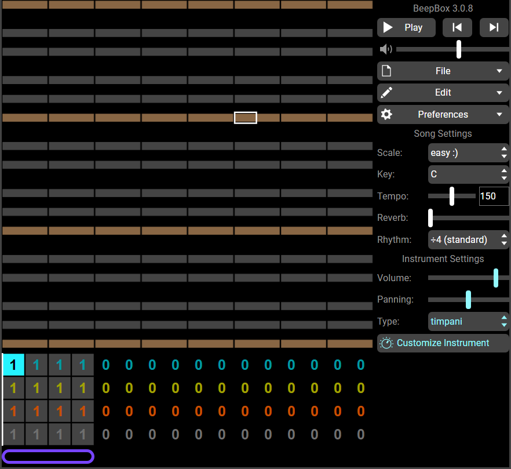Adjust the Reverb slider handle
The width and height of the screenshot is (511, 469).
coord(430,218)
